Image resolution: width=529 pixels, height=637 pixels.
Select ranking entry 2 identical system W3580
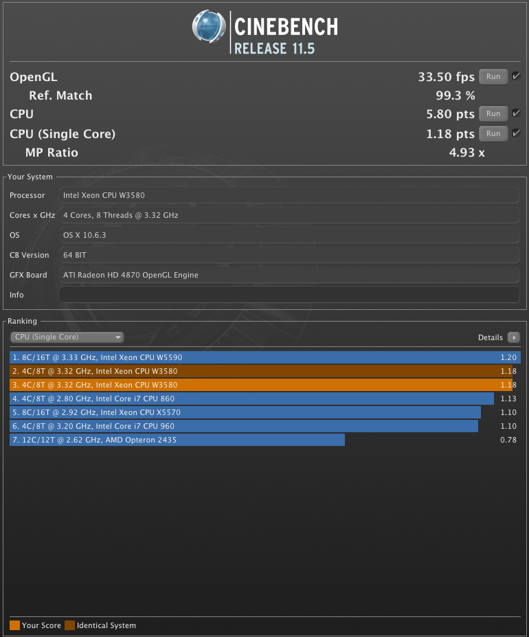265,371
